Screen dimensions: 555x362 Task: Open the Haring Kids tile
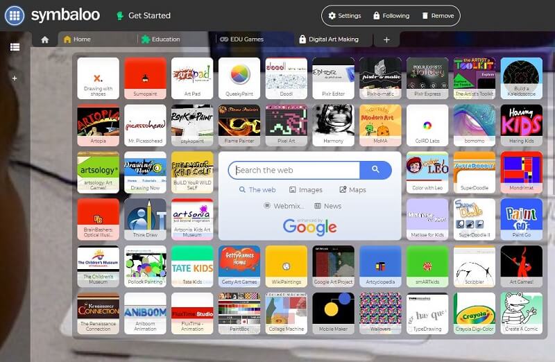(x=522, y=126)
